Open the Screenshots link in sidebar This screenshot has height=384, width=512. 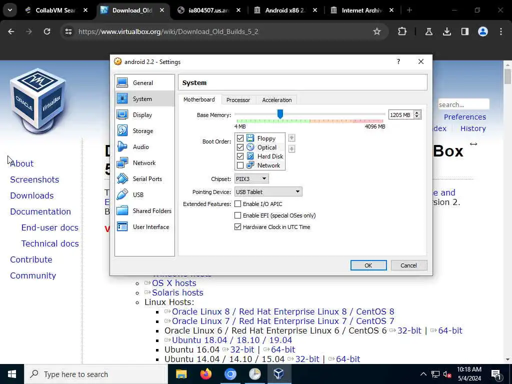(34, 179)
